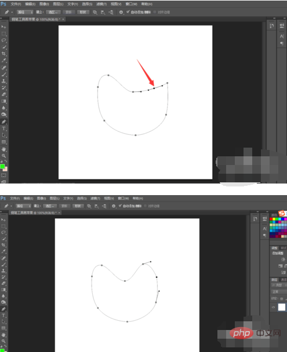Viewport: 287px width, 352px height.
Task: Select the Lasso tool in upper window
Action: (3, 41)
